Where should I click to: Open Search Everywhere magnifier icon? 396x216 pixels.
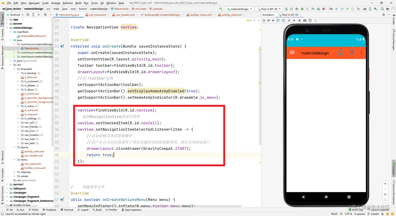click(382, 9)
